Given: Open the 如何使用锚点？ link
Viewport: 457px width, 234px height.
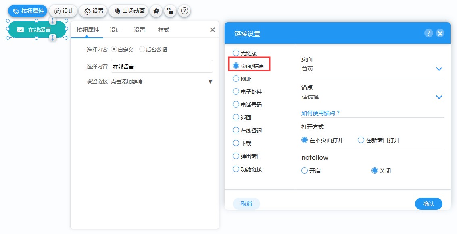Looking at the screenshot, I should [321, 113].
